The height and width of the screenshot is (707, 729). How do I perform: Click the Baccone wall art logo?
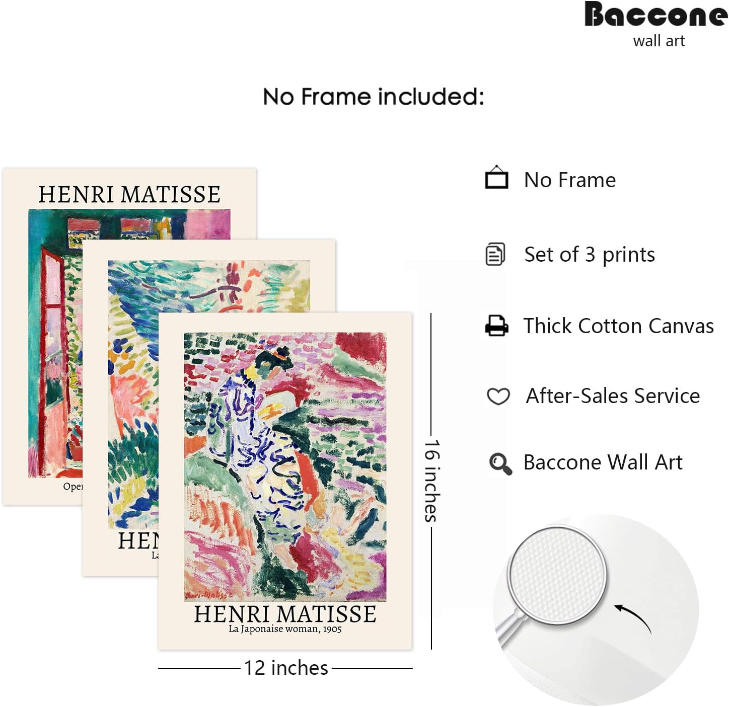(656, 25)
